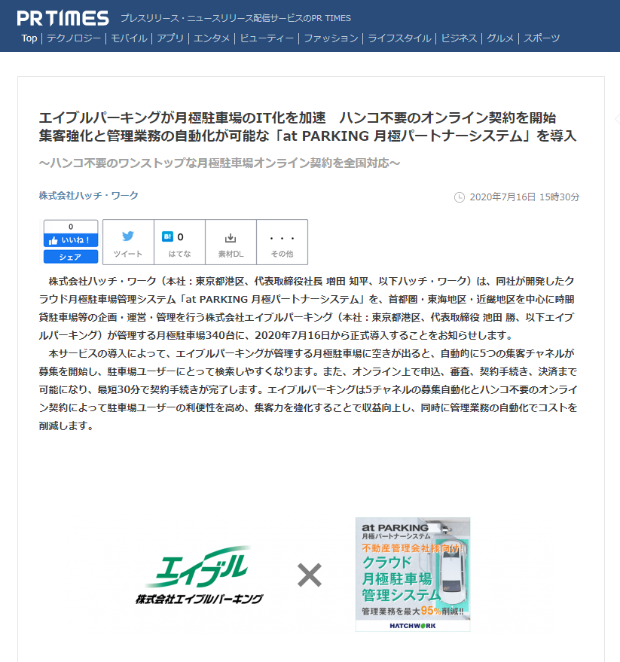Open the テクノロジー category
Image resolution: width=620 pixels, height=662 pixels.
pyautogui.click(x=74, y=38)
